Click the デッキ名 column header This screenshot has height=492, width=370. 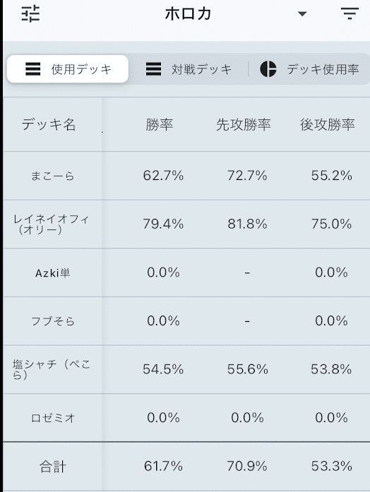click(x=49, y=124)
